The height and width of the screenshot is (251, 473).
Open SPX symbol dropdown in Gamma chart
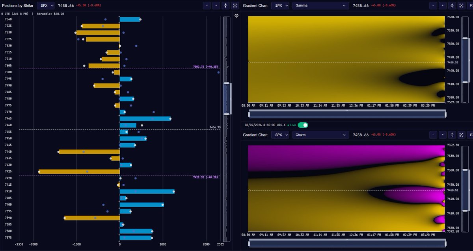coord(280,6)
